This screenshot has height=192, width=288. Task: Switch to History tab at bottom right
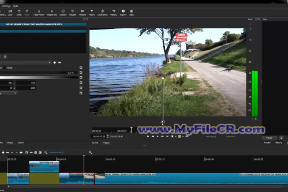coord(278,142)
